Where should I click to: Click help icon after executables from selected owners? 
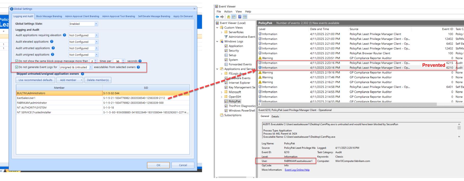tap(138, 67)
